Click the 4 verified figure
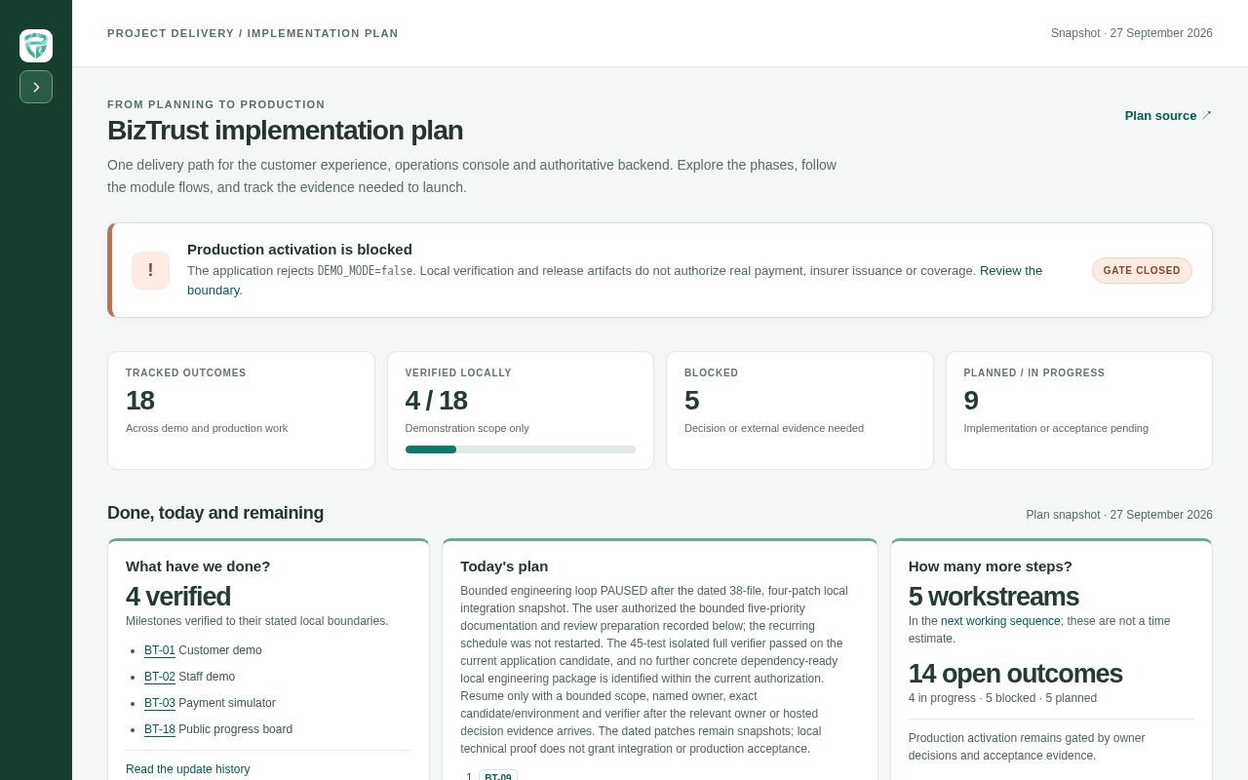The image size is (1248, 780). coord(178,597)
